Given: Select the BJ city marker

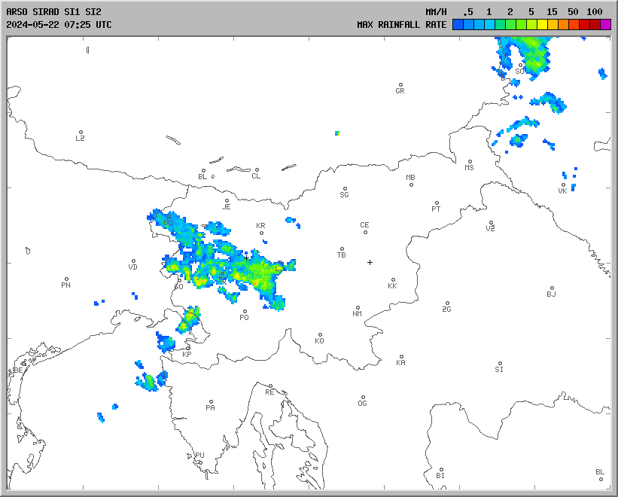Looking at the screenshot, I should coord(551,288).
